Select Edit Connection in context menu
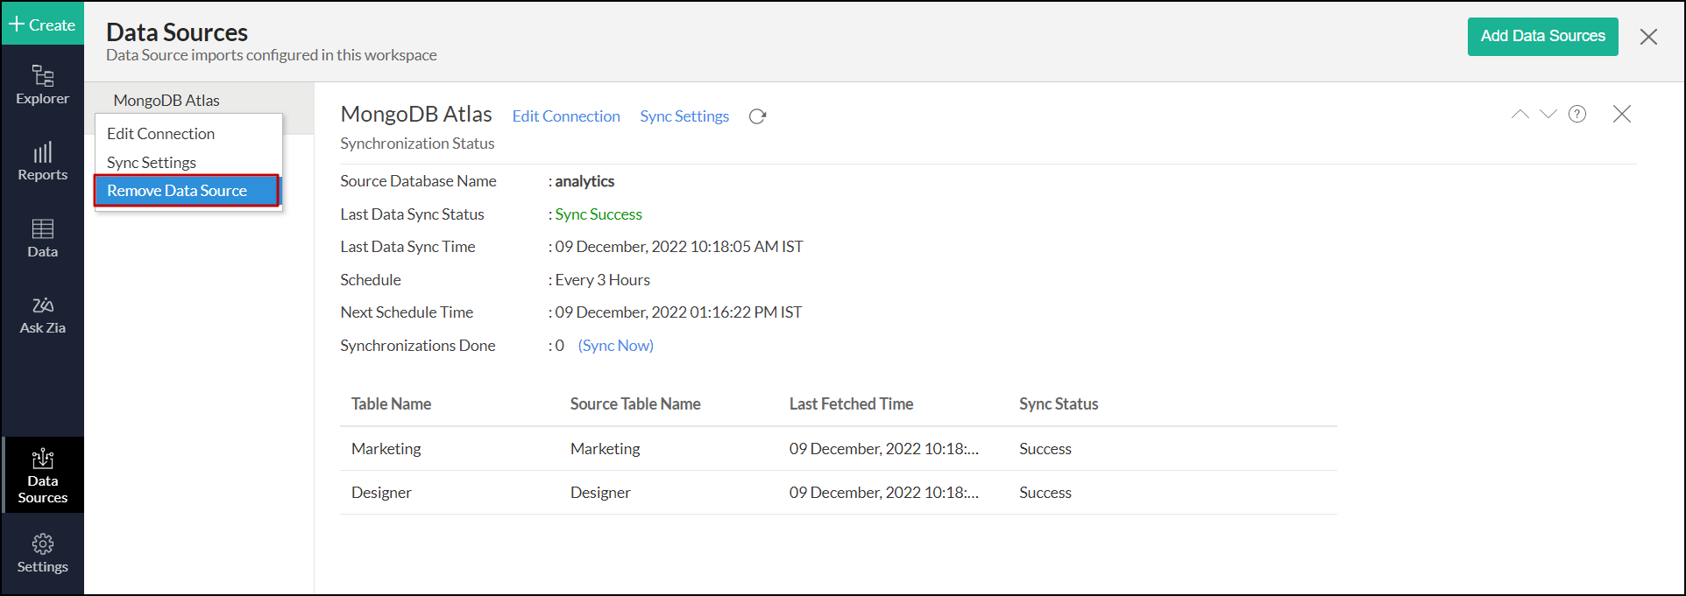Screen dimensions: 1686x596 click(161, 134)
